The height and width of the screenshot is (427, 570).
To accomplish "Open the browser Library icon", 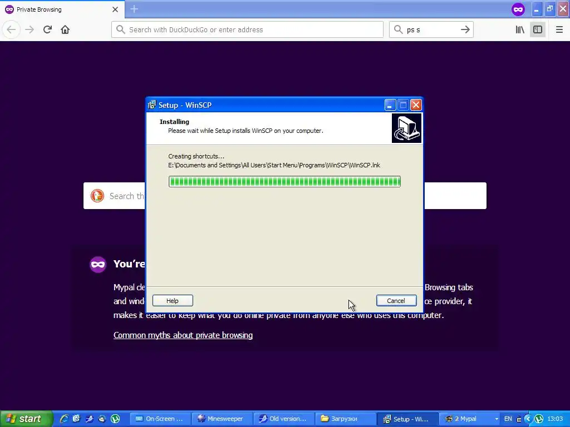I will coord(520,30).
